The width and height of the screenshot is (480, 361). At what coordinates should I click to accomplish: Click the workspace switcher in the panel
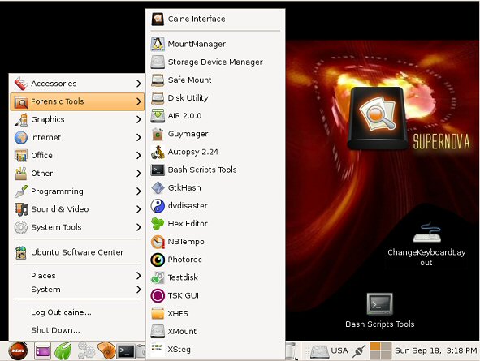pyautogui.click(x=380, y=350)
